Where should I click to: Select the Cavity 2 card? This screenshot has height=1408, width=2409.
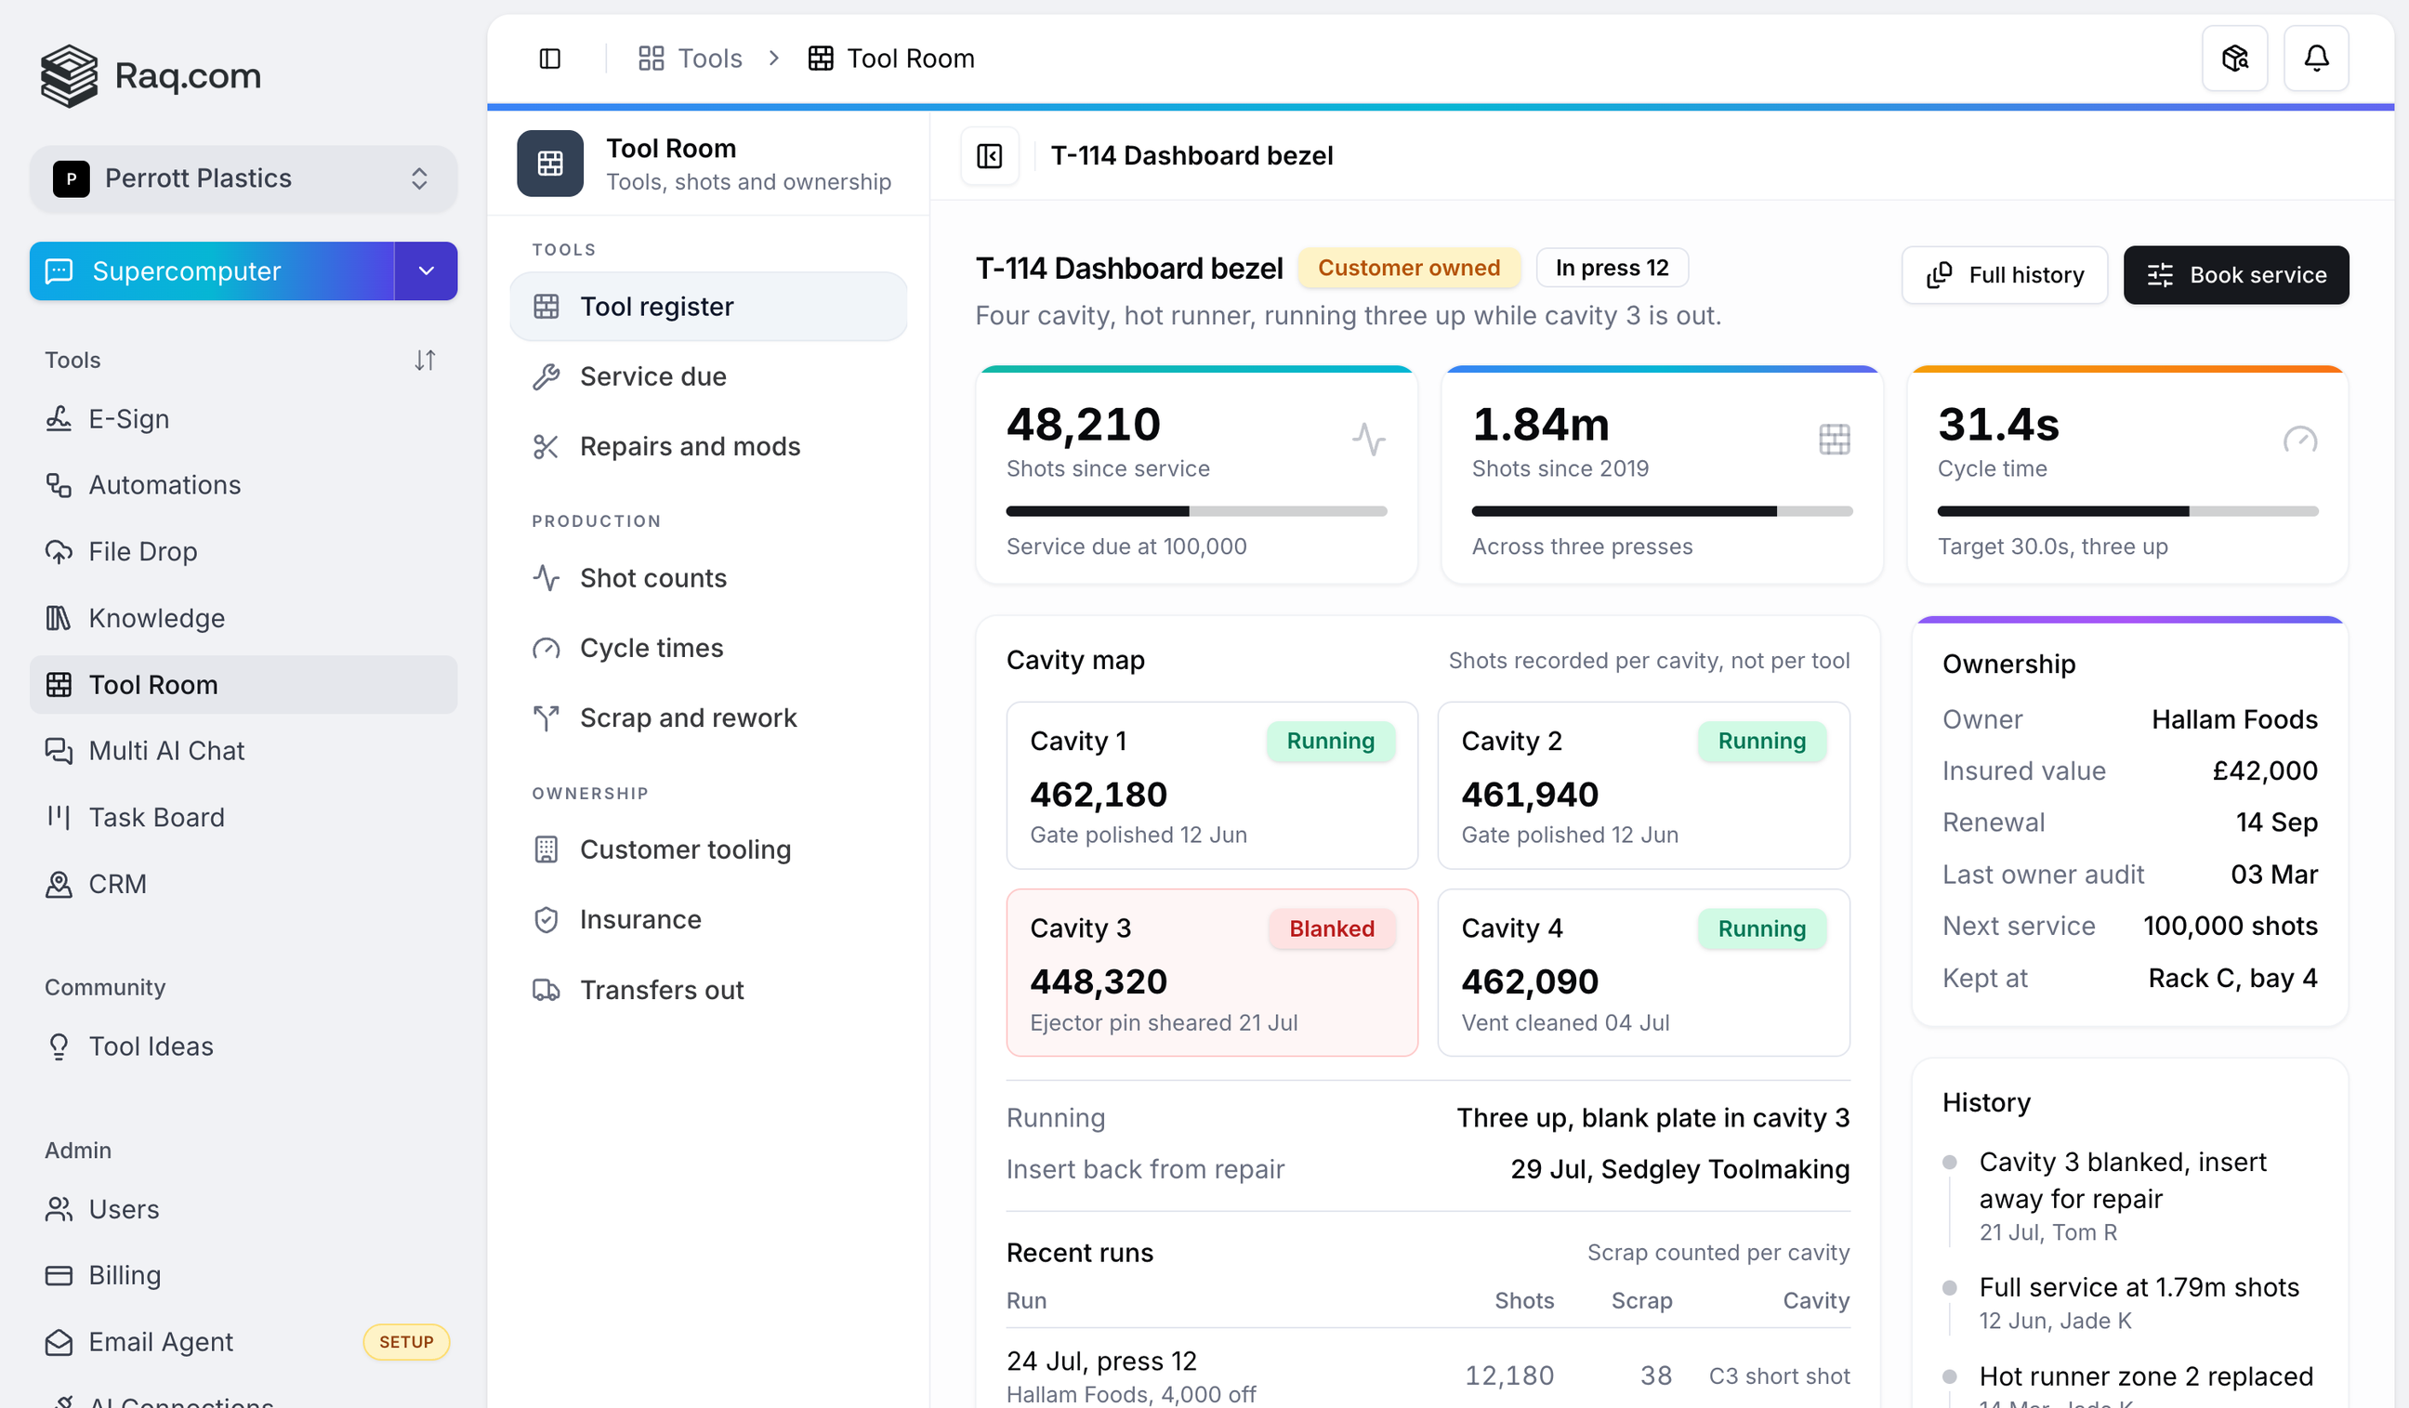[x=1643, y=785]
